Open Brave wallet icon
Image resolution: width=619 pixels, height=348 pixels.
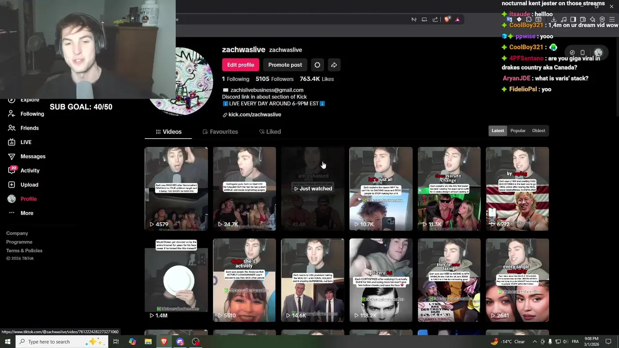tap(583, 19)
